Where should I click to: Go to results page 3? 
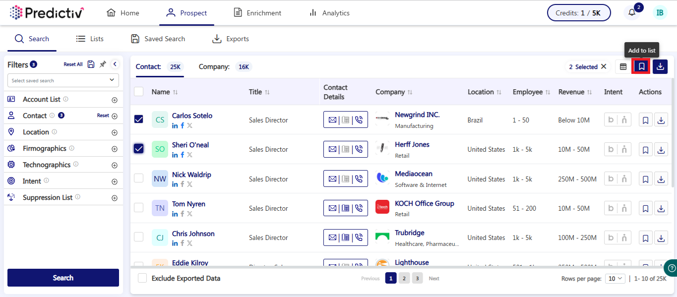coord(418,278)
